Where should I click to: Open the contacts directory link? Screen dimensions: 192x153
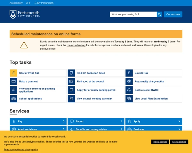[76, 45]
